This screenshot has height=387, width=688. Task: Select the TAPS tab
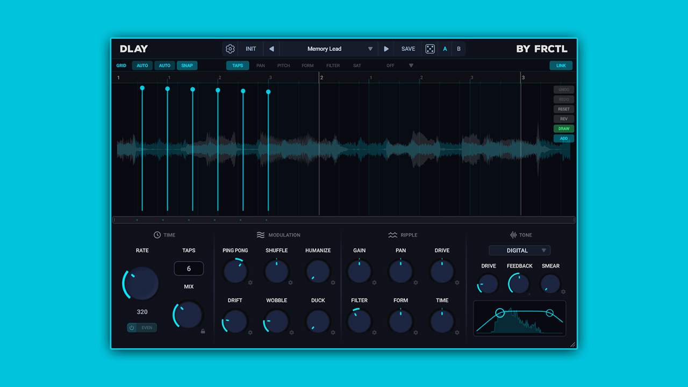coord(238,66)
